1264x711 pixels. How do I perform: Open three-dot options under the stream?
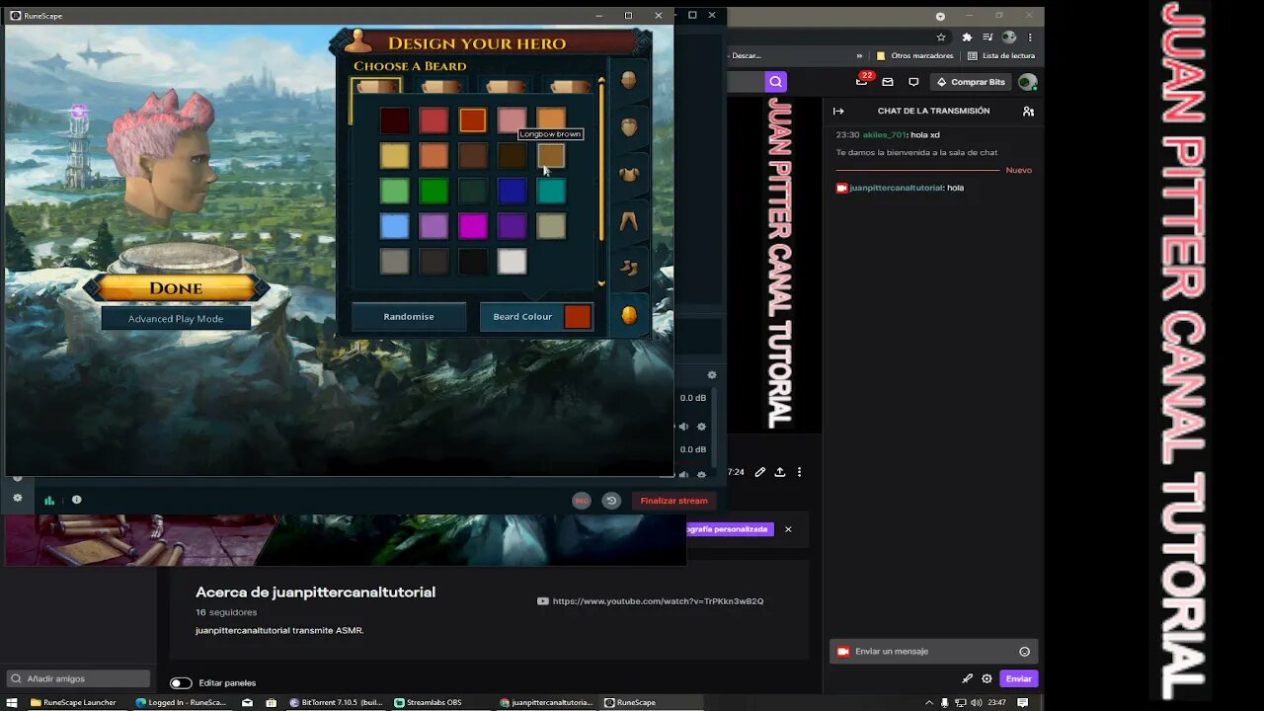800,472
